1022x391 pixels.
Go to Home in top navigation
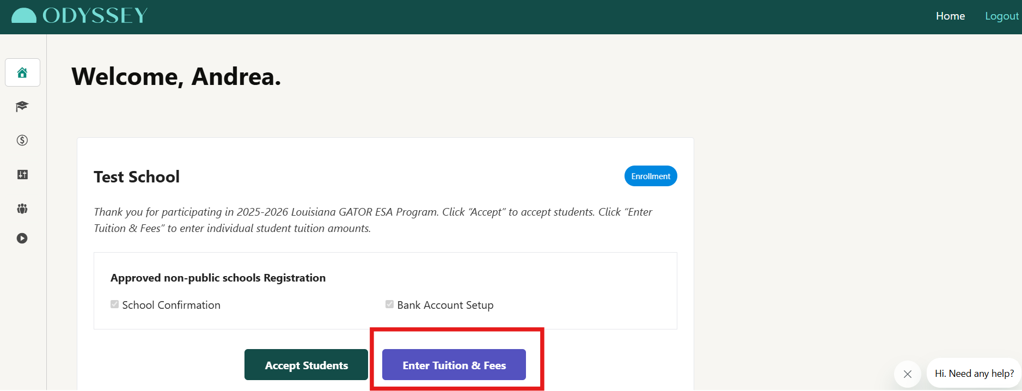tap(950, 16)
